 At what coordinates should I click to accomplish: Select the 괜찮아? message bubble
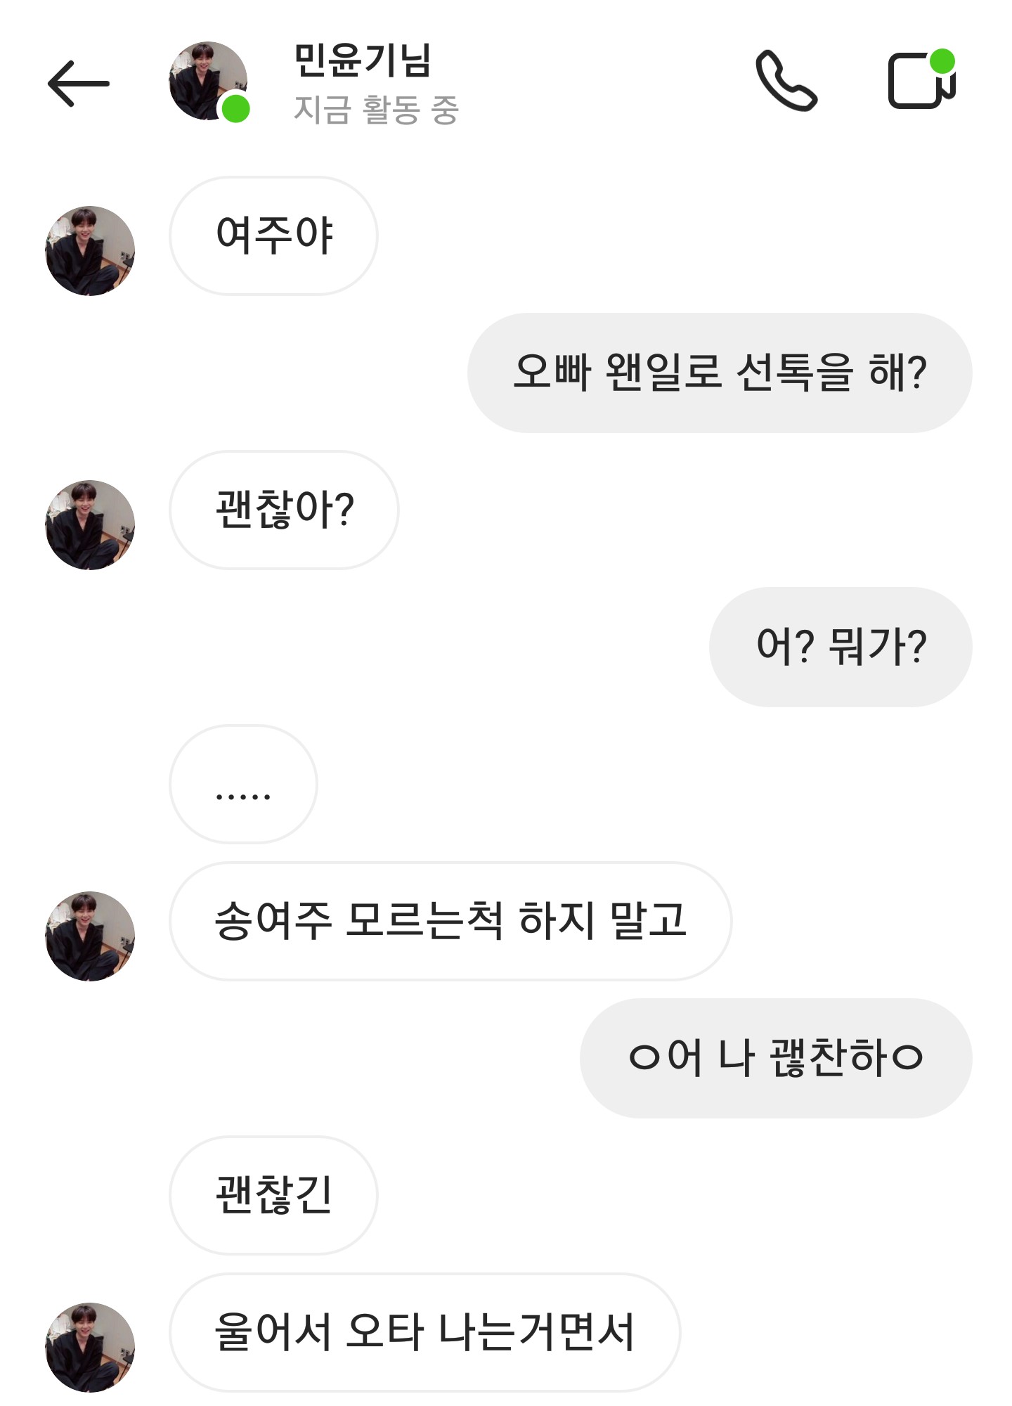tap(284, 510)
